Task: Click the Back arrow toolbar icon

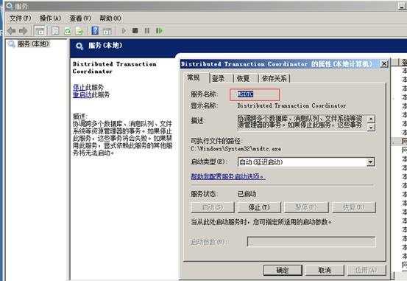Action: (x=12, y=31)
